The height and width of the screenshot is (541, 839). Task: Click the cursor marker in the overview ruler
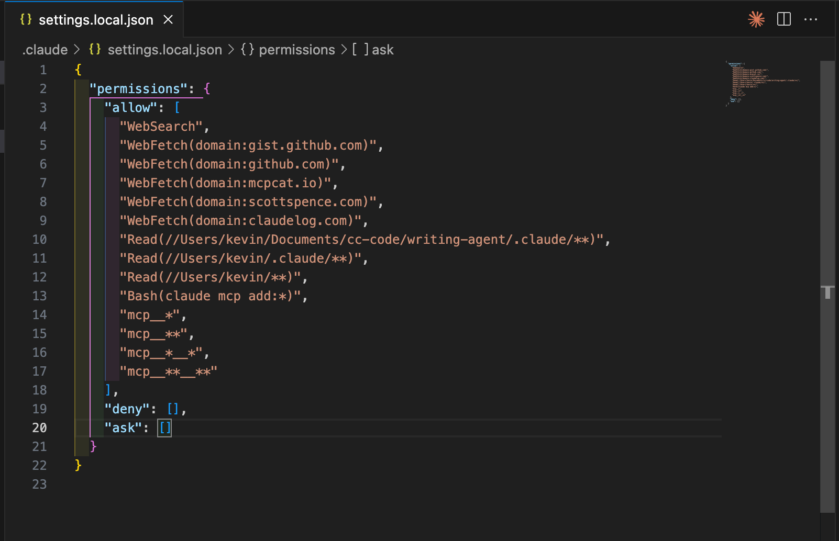coord(827,291)
